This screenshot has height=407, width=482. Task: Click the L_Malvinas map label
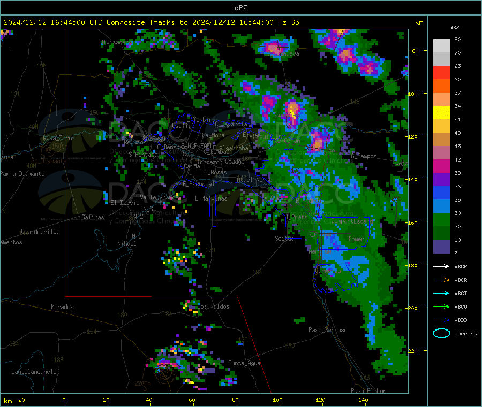coord(211,198)
